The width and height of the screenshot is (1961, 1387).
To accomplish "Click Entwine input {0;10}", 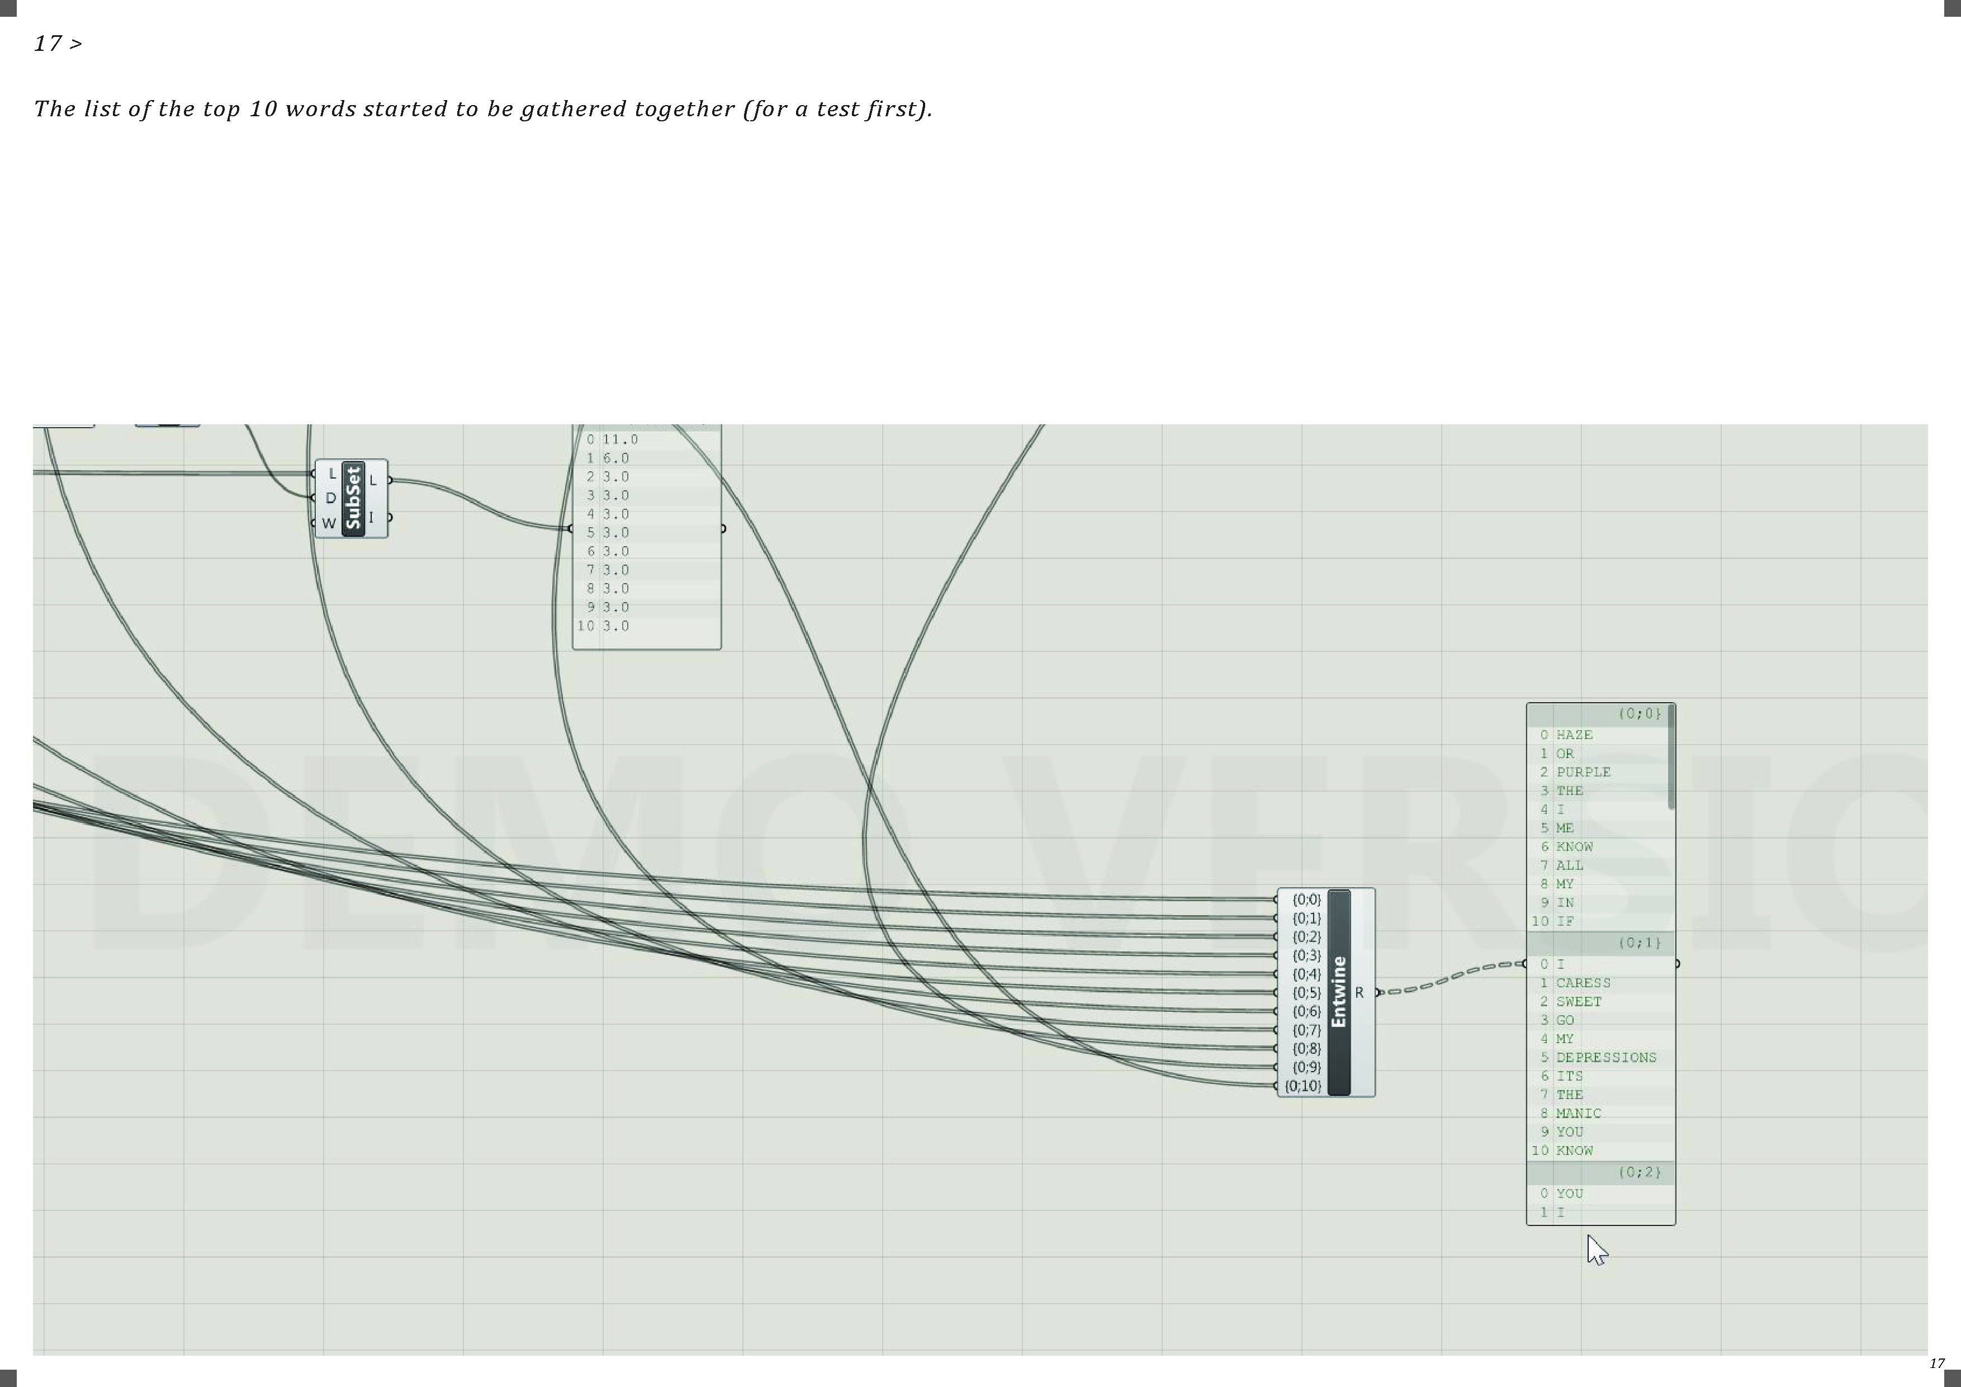I will [x=1302, y=1086].
